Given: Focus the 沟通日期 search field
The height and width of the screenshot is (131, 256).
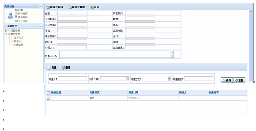Looking at the screenshot, I should (115, 79).
